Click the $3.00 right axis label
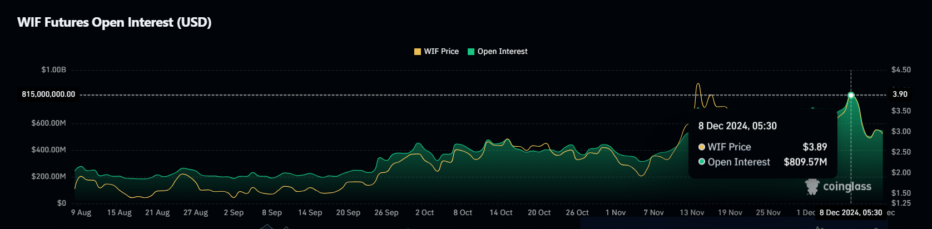 (x=901, y=131)
